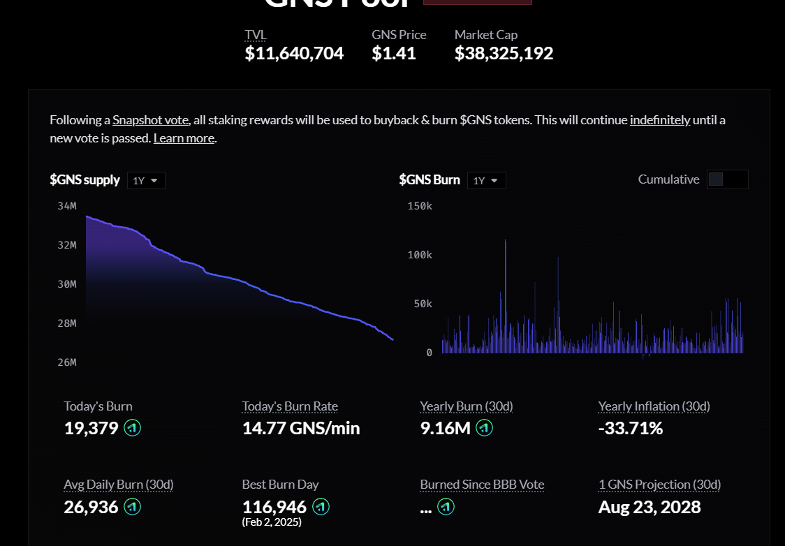Click the TVL label above $11,640,704
This screenshot has width=785, height=546.
[x=256, y=35]
